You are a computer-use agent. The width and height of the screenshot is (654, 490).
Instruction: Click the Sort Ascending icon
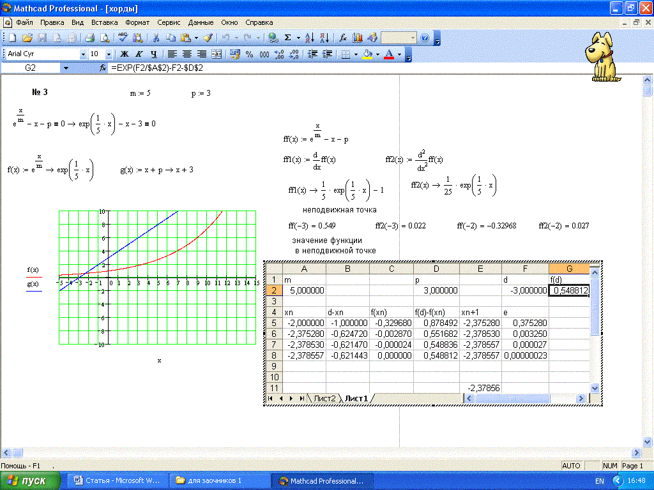[309, 38]
